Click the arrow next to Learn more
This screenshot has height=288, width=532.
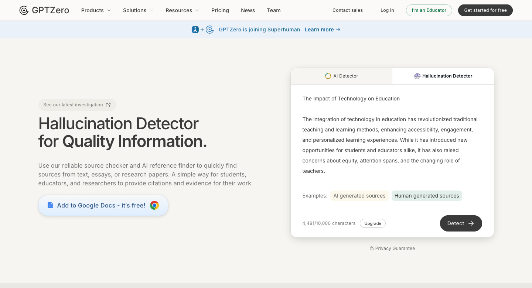[x=338, y=30]
